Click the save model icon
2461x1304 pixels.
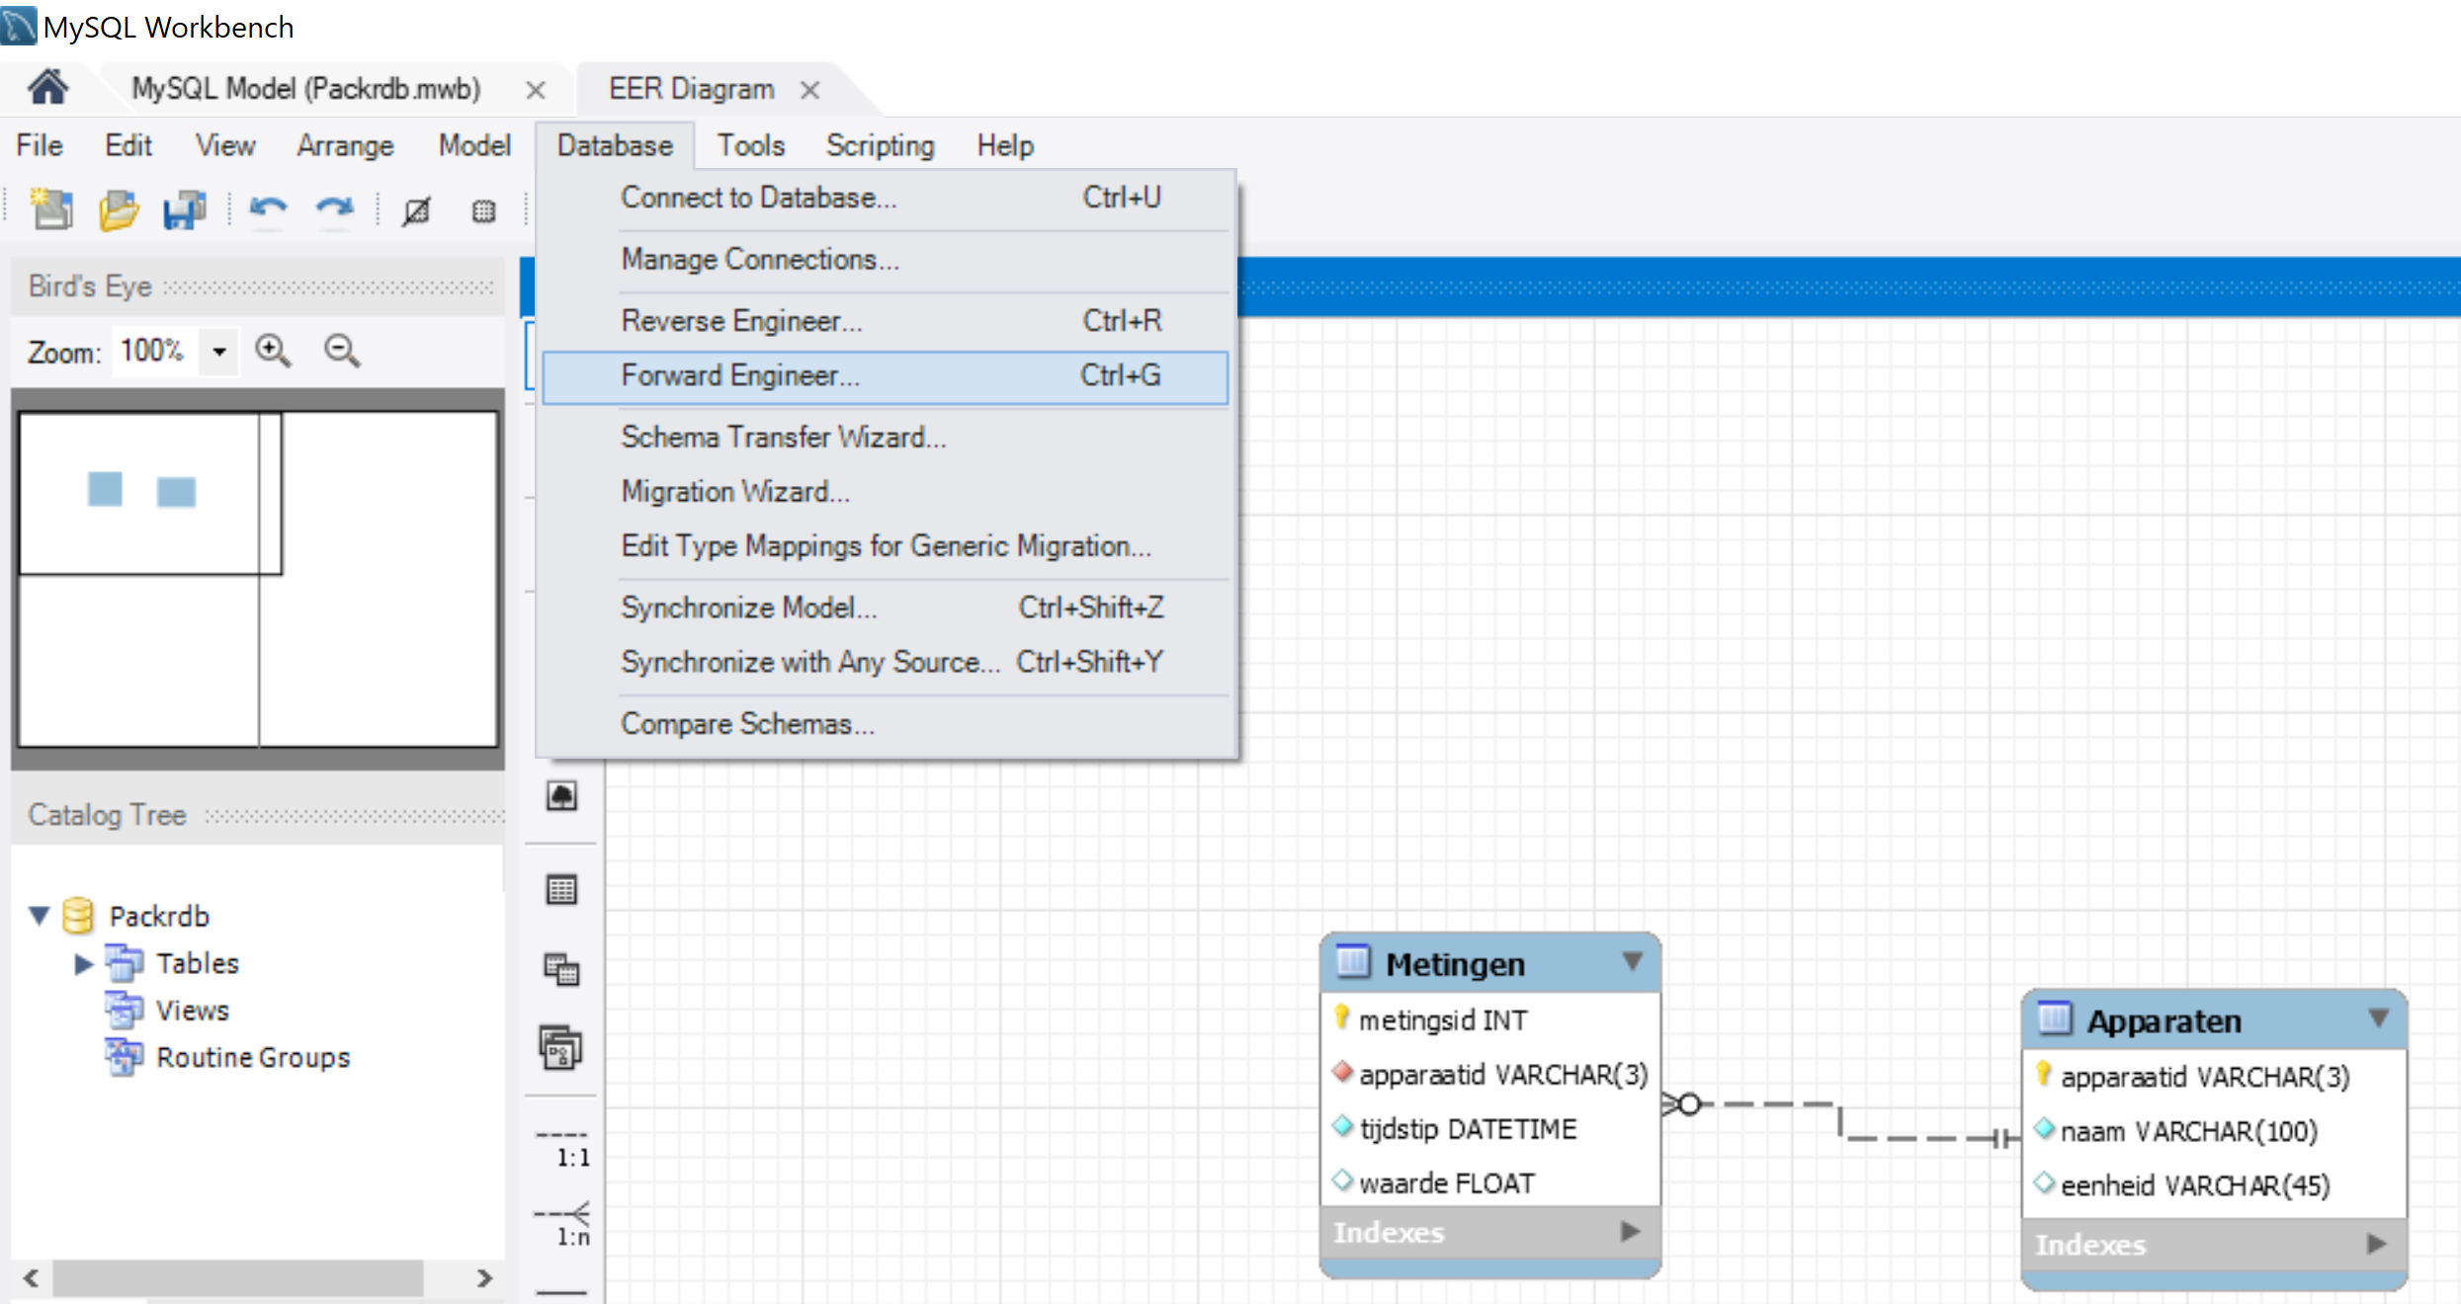(184, 209)
